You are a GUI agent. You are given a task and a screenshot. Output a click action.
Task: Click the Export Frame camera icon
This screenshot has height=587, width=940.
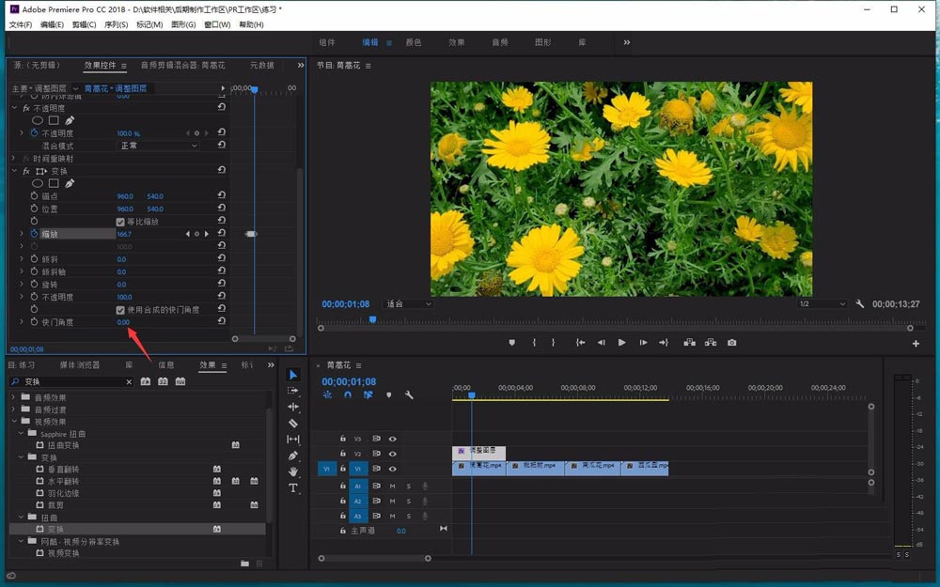click(731, 343)
